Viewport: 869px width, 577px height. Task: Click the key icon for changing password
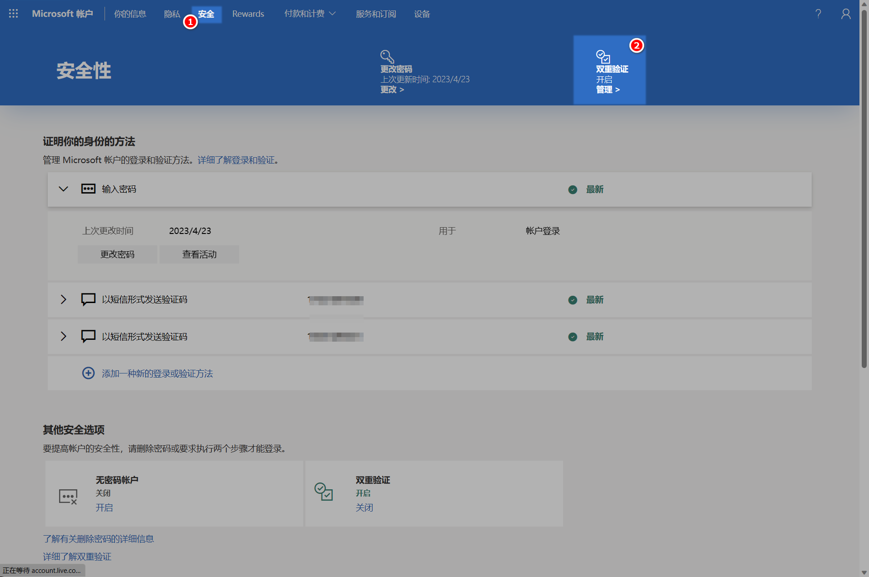point(387,56)
